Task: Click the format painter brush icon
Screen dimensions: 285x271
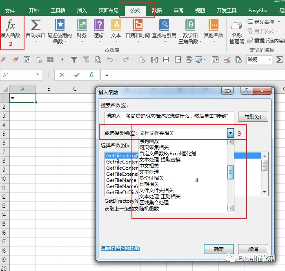Action: [15, 60]
